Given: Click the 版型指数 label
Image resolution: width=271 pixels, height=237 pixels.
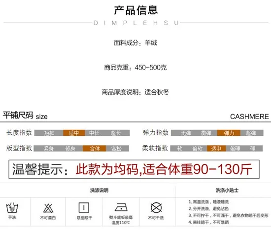Looking at the screenshot, I should point(19,148).
